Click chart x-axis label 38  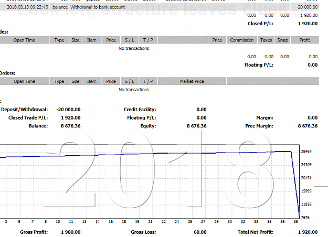click(x=295, y=222)
